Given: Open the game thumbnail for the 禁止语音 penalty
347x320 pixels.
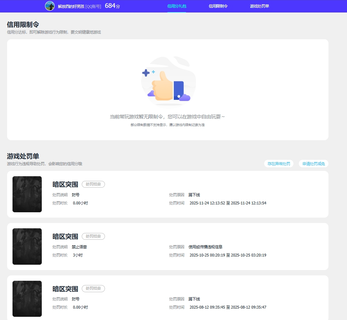Looking at the screenshot, I should pos(27,247).
